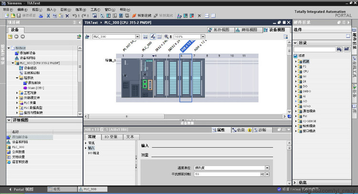Image resolution: width=358 pixels, height=194 pixels.
Task: Click the print icon in the toolbar
Action: point(40,16)
